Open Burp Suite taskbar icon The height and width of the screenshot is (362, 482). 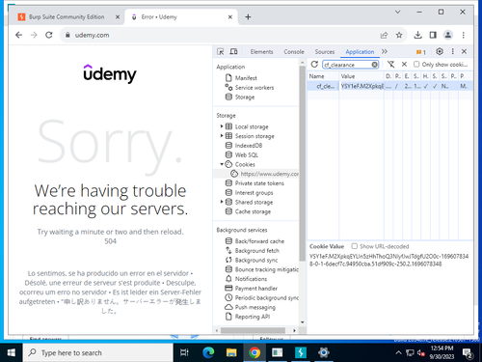tap(301, 352)
